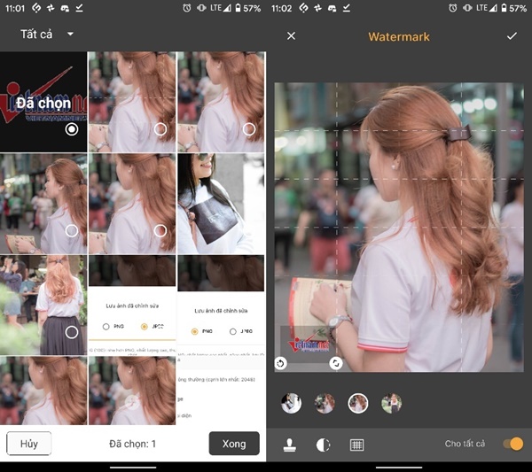
Task: Select the black skirt girl photo
Action: tap(43, 306)
